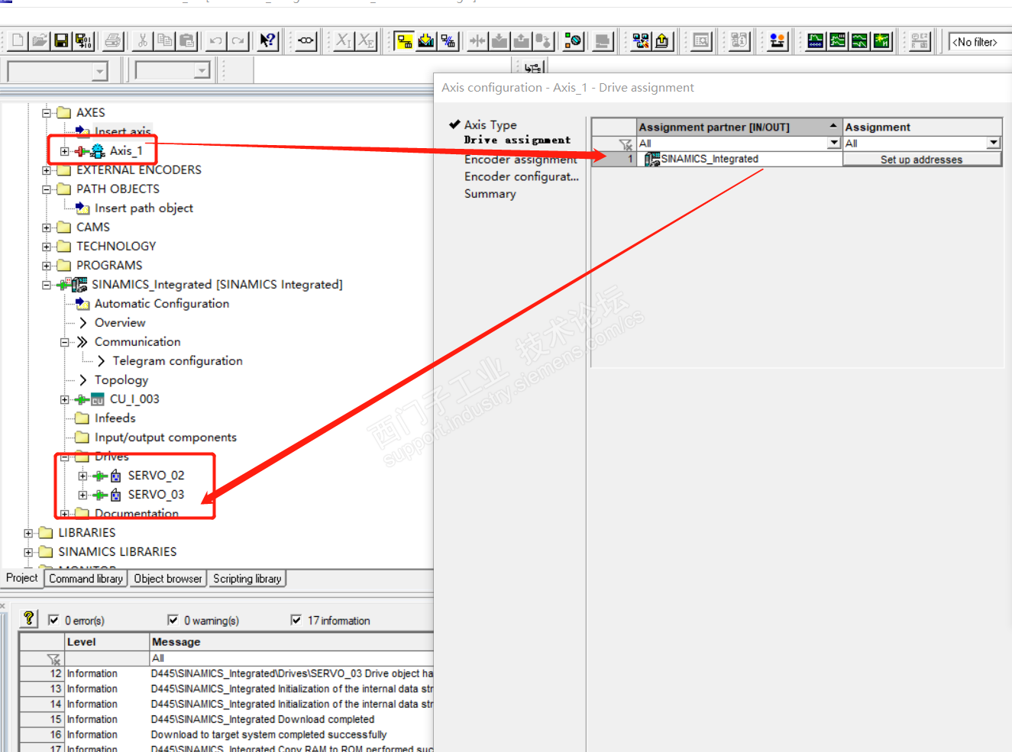The width and height of the screenshot is (1012, 752).
Task: Click the networked computers toolbar icon
Action: (x=640, y=40)
